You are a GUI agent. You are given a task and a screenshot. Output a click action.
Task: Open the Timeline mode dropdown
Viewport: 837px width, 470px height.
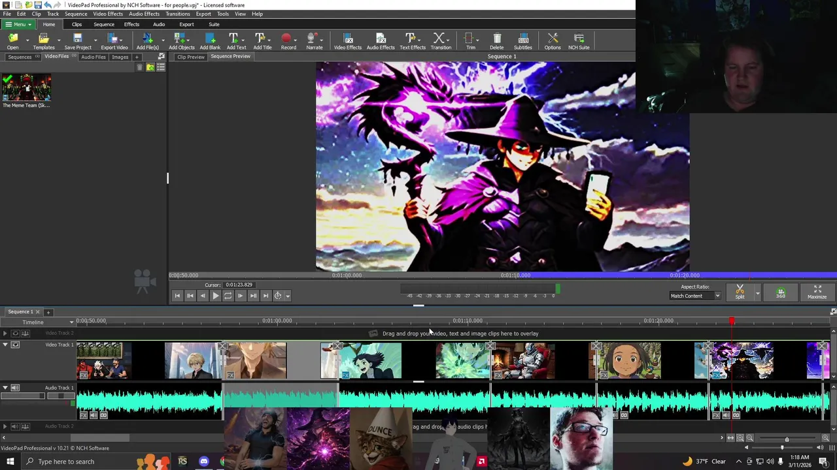(71, 322)
